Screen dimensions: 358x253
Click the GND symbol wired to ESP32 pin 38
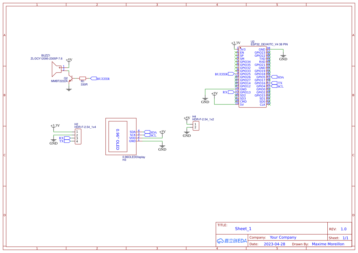[283, 58]
